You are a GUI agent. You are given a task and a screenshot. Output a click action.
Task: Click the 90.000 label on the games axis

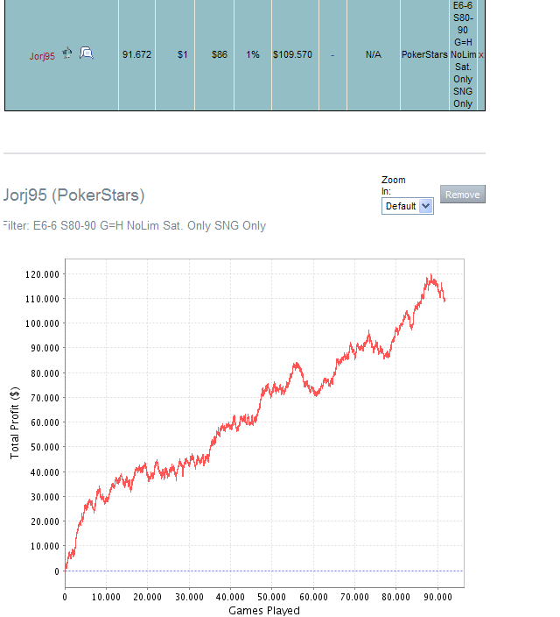437,598
